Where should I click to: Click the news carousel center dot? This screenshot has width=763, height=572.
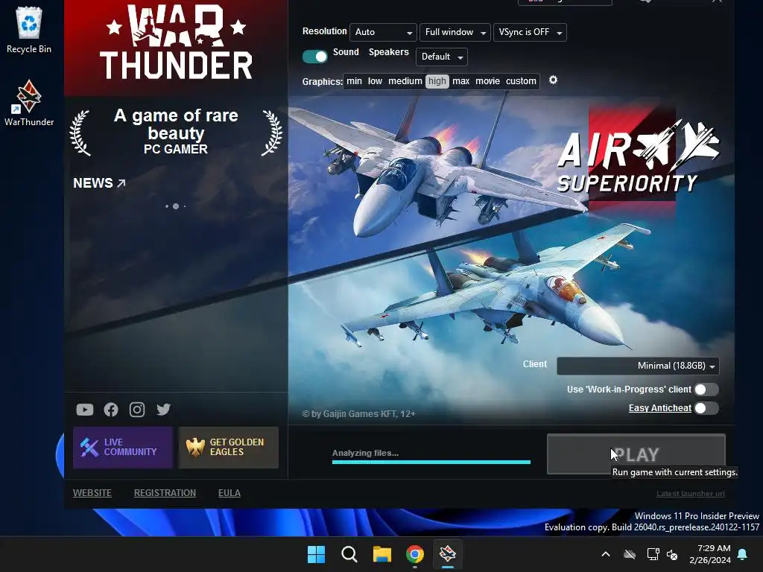(x=176, y=206)
